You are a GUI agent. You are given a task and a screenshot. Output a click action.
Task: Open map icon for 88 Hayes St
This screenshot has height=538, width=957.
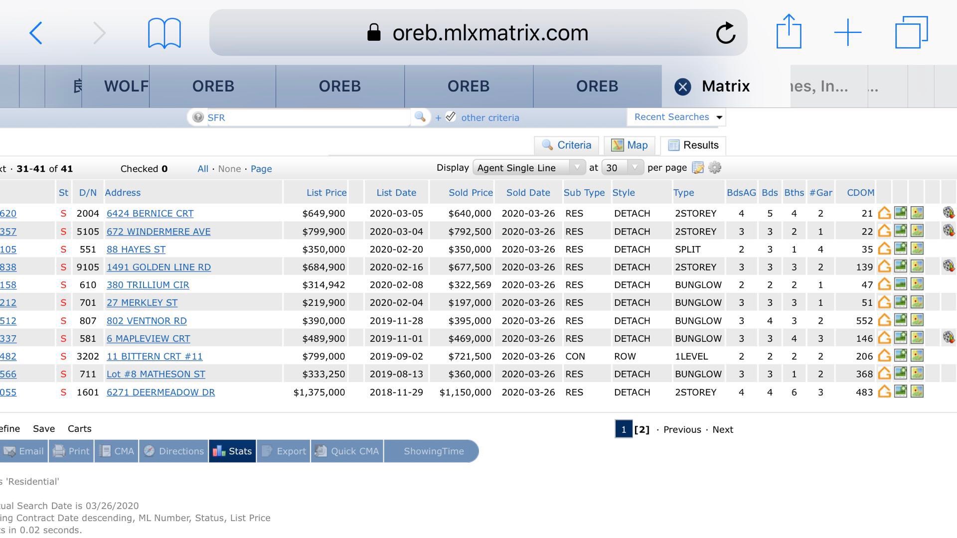pos(917,249)
